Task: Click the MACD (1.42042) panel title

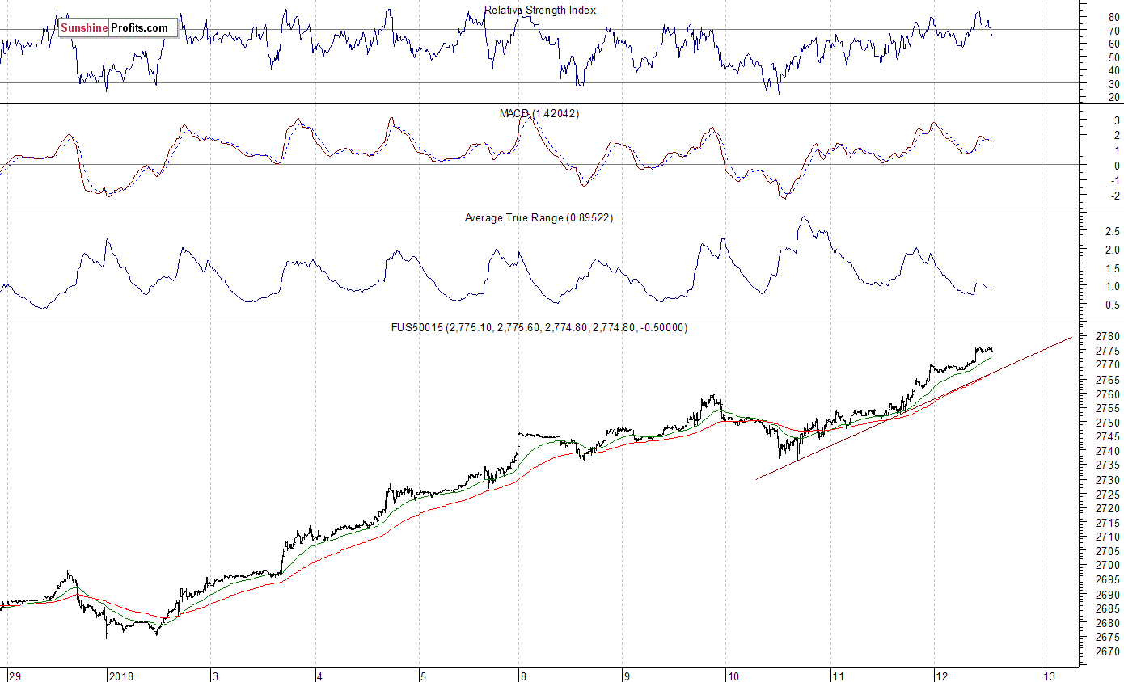Action: 539,113
